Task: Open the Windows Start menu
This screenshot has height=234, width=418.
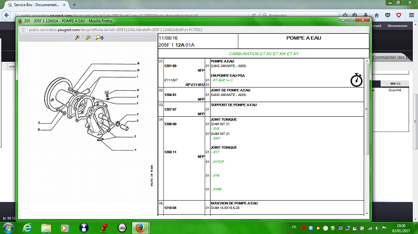Action: coord(8,228)
